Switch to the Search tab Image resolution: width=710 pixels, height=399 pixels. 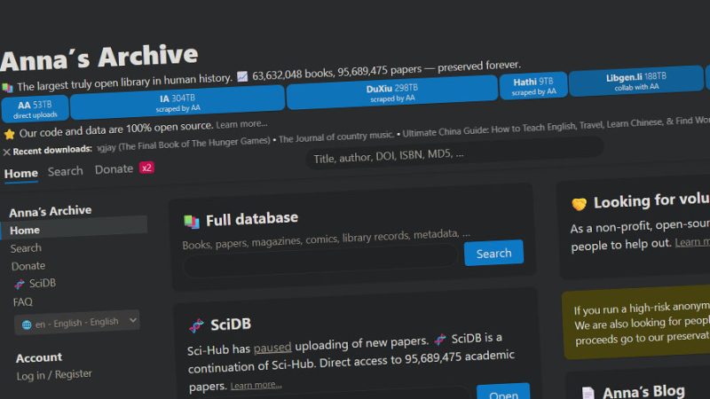pos(65,171)
